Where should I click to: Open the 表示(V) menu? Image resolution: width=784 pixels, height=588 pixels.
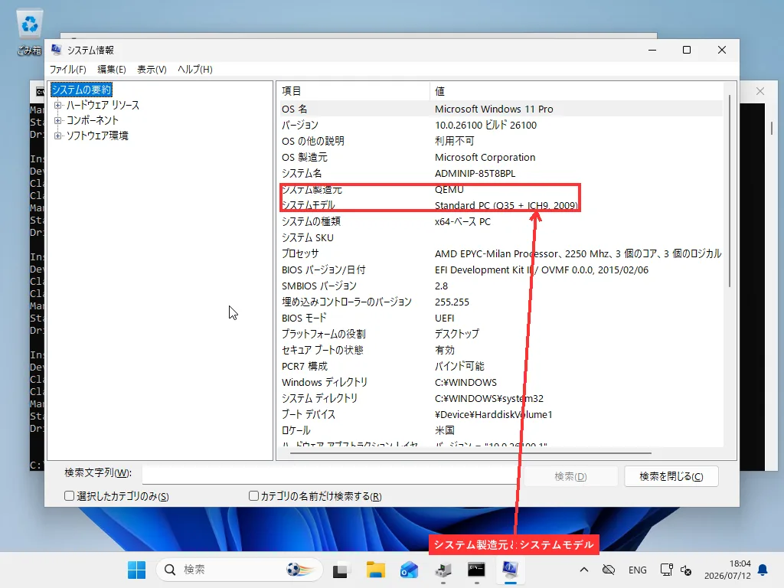pyautogui.click(x=152, y=70)
